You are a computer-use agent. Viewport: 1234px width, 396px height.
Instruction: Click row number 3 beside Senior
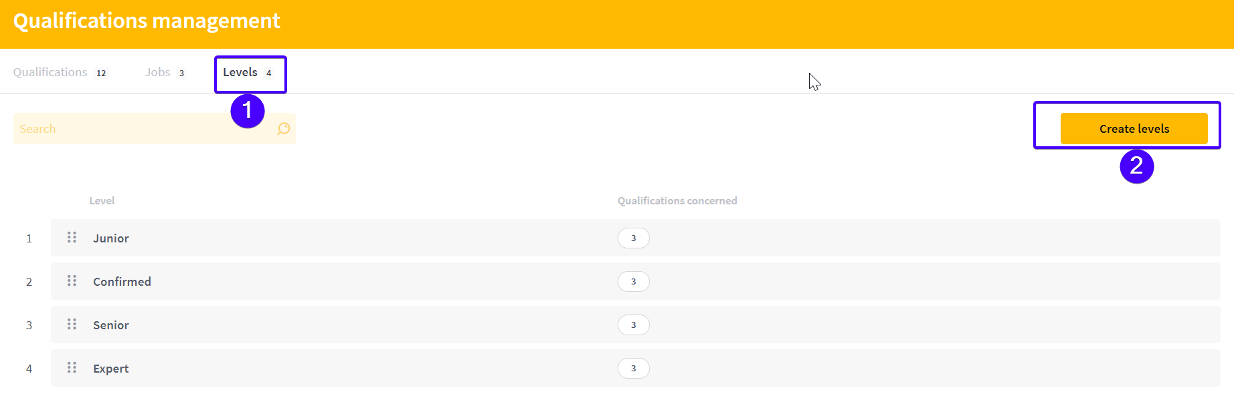[x=29, y=325]
